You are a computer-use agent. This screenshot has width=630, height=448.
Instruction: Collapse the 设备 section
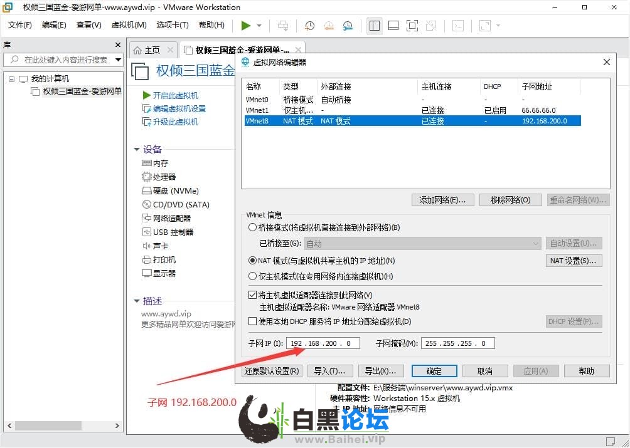tap(137, 149)
